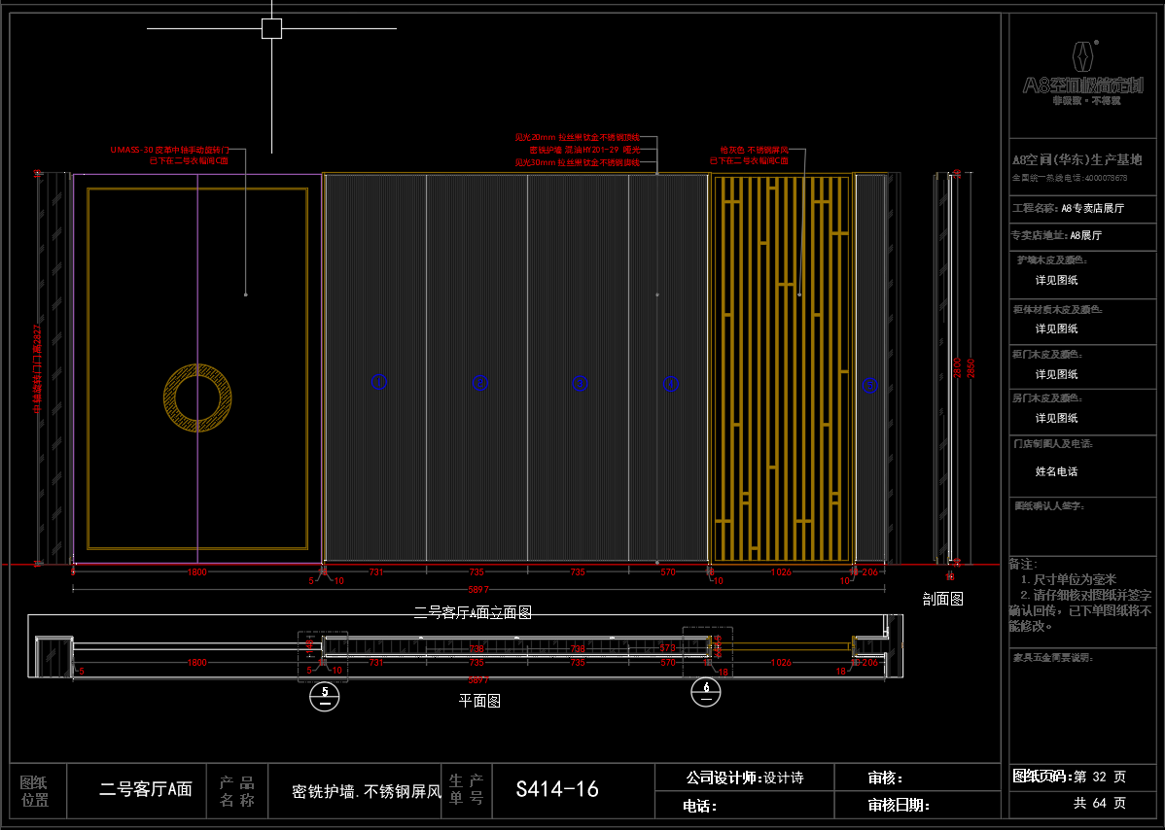This screenshot has height=830, width=1165.
Task: Click the 平面图 plan view label
Action: [479, 700]
